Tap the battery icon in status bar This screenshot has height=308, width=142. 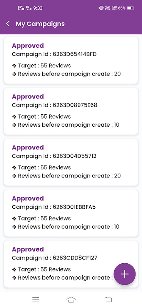[130, 8]
